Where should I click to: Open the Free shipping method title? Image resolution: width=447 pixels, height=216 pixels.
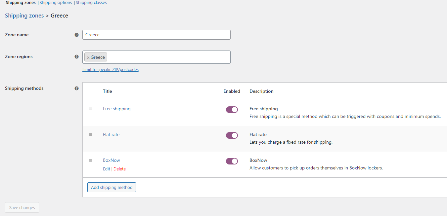tap(116, 109)
